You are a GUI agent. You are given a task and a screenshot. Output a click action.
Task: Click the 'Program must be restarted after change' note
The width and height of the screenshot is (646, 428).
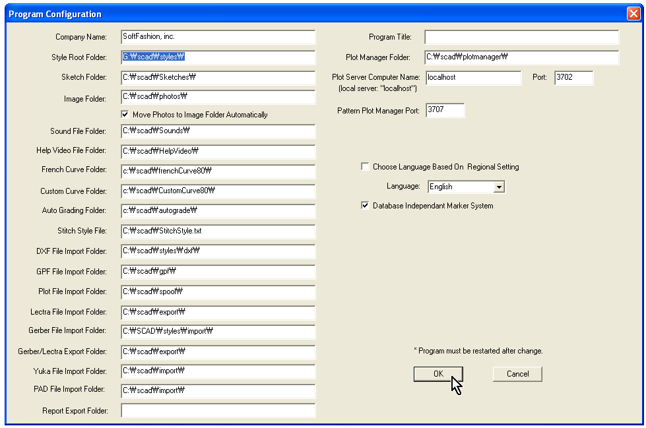point(478,351)
